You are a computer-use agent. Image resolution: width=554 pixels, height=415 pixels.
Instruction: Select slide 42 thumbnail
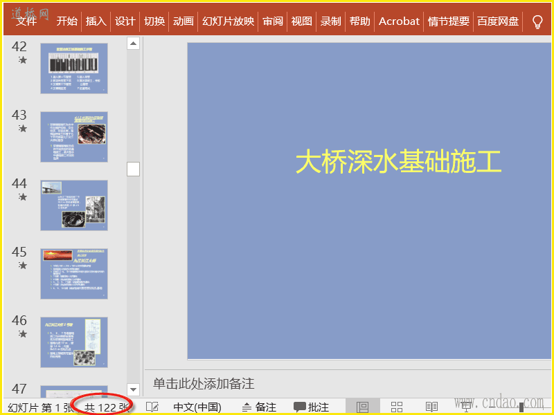(74, 68)
